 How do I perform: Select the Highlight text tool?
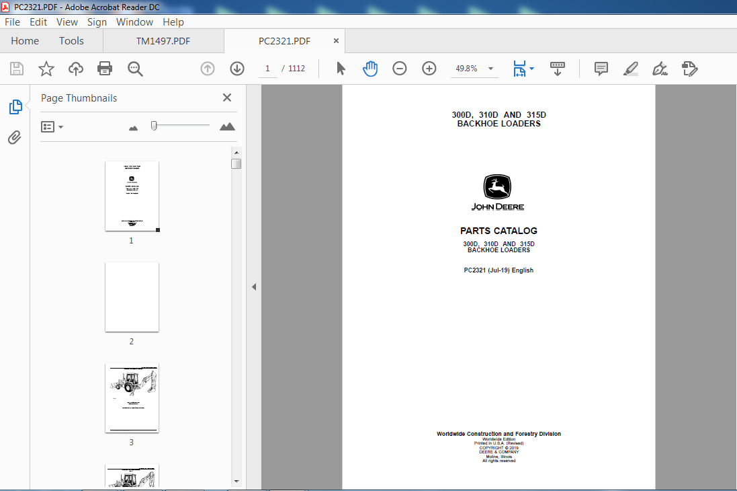click(630, 69)
